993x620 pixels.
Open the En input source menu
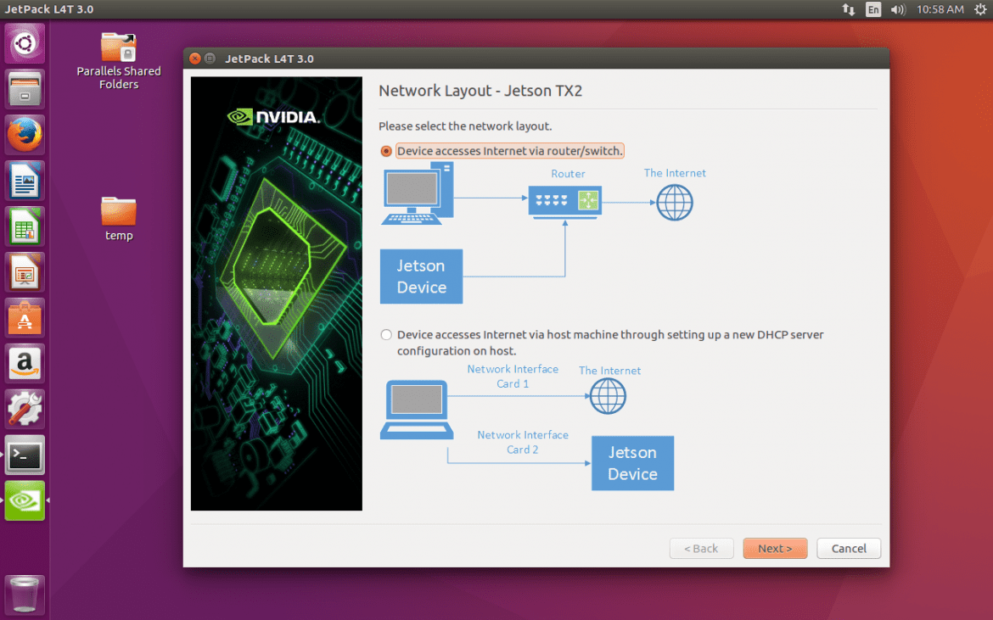pyautogui.click(x=873, y=9)
